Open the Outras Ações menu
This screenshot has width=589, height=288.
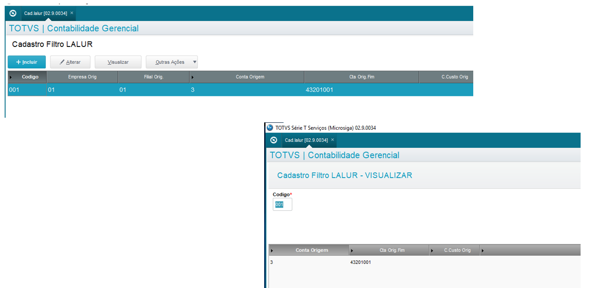point(172,62)
